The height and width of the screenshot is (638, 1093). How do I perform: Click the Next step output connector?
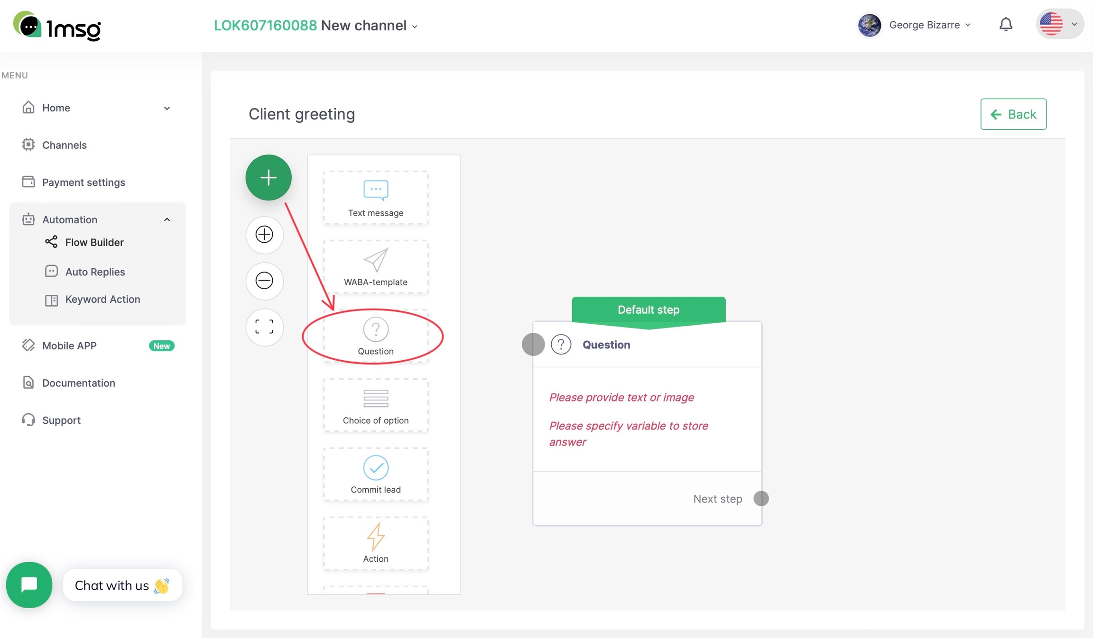click(x=761, y=499)
